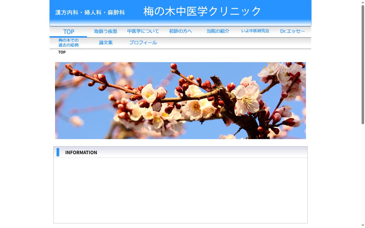Click いよ中医研究会 menu link

(x=255, y=32)
